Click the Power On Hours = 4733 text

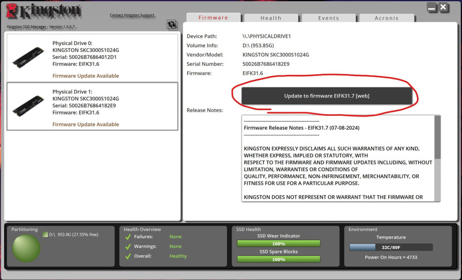coord(391,257)
